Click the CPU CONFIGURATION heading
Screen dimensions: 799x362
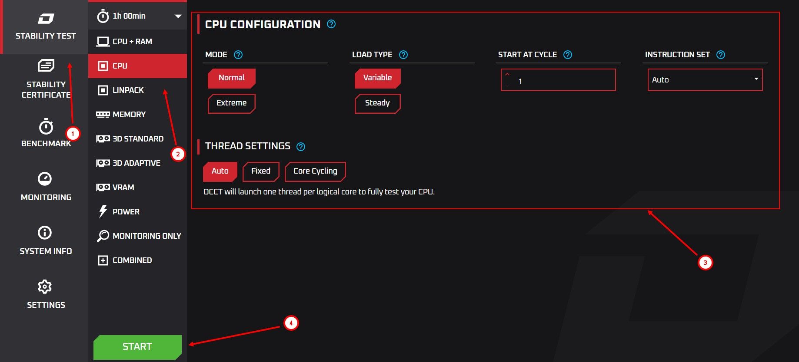pos(263,24)
